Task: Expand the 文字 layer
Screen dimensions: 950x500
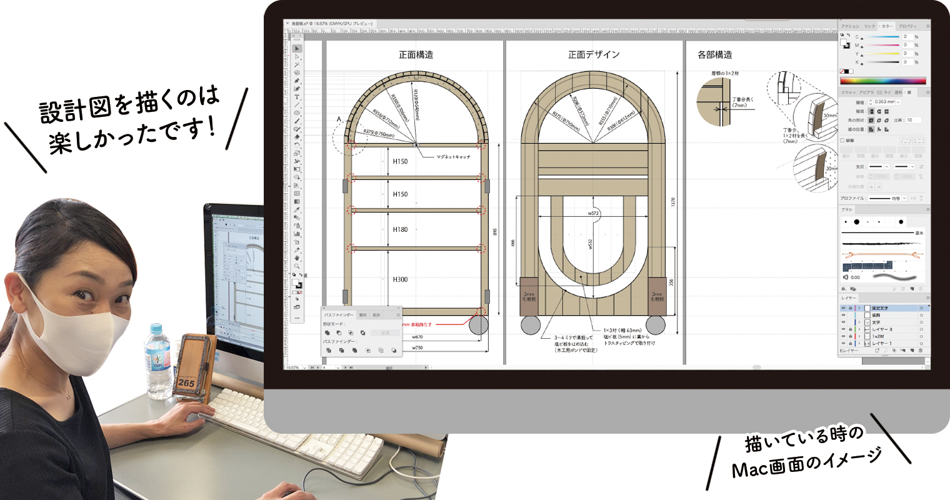Action: [859, 322]
